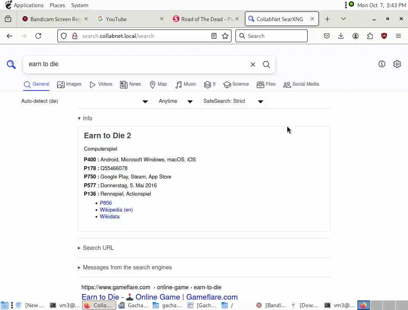Open a new tab with plus button
The height and width of the screenshot is (310, 408).
click(328, 19)
